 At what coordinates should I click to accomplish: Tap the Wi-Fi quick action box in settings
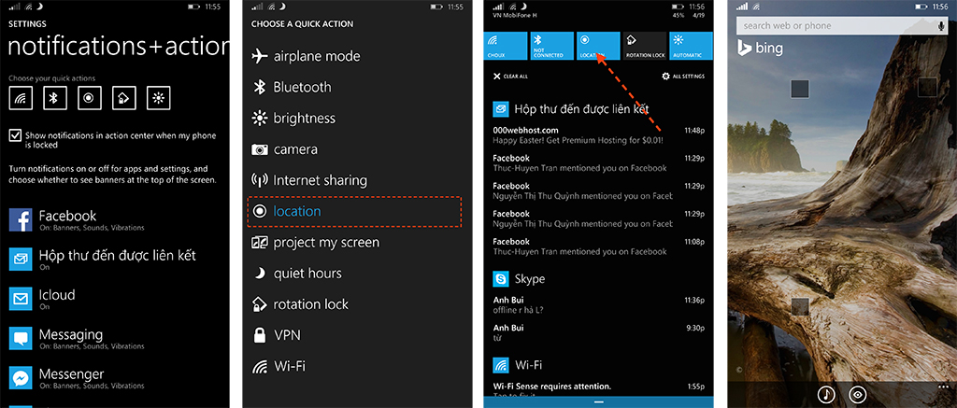[x=21, y=97]
